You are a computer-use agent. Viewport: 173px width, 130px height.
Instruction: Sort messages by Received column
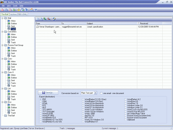(x=150, y=23)
